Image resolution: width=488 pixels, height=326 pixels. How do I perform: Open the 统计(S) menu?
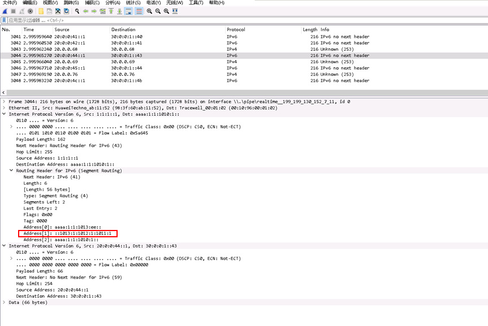click(133, 3)
